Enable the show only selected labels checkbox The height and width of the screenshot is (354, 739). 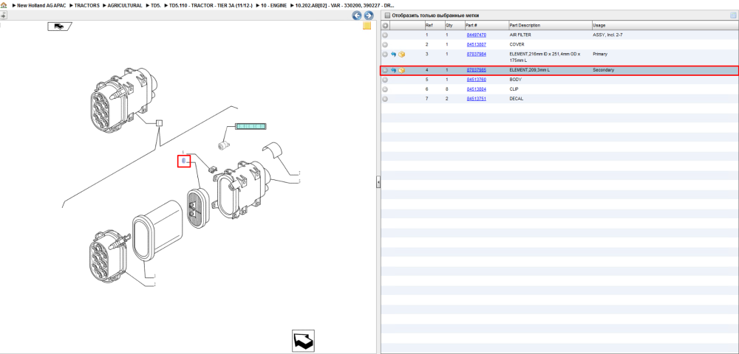[x=387, y=15]
